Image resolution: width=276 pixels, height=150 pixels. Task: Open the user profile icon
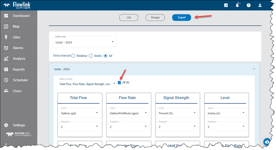coord(260,5)
